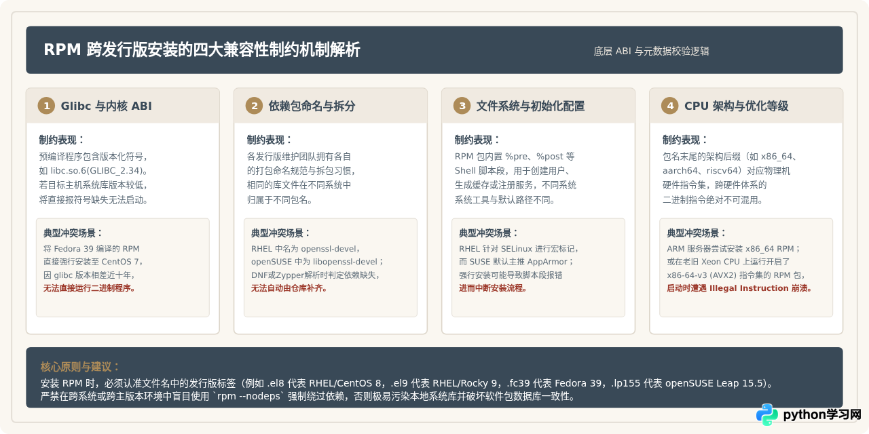This screenshot has width=869, height=434.
Task: Select the line '硬件指令集，跨硬件体系的'
Action: [715, 185]
